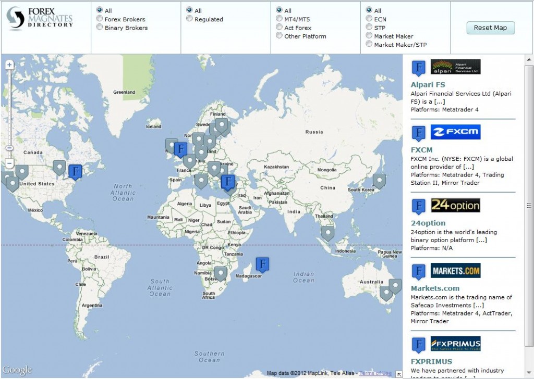Click the blue F marker on US east coast
This screenshot has height=379, width=534.
[76, 171]
